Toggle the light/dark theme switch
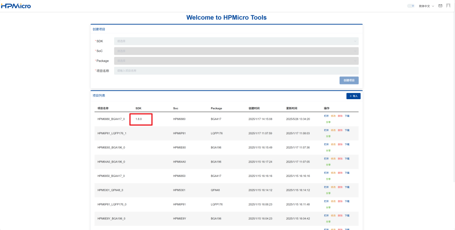 pos(411,6)
